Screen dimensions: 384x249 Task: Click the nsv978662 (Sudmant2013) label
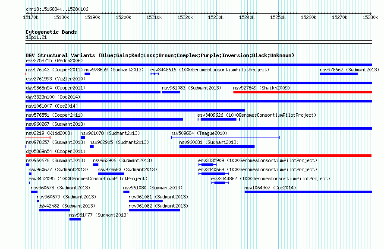(x=349, y=70)
